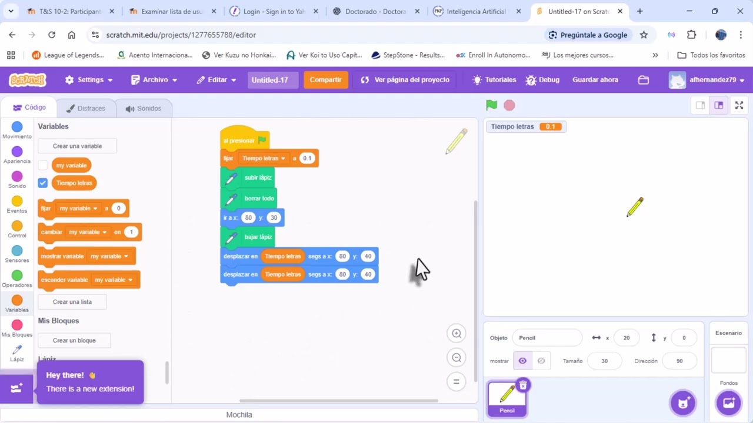Open the Tutoriales menu item

494,80
